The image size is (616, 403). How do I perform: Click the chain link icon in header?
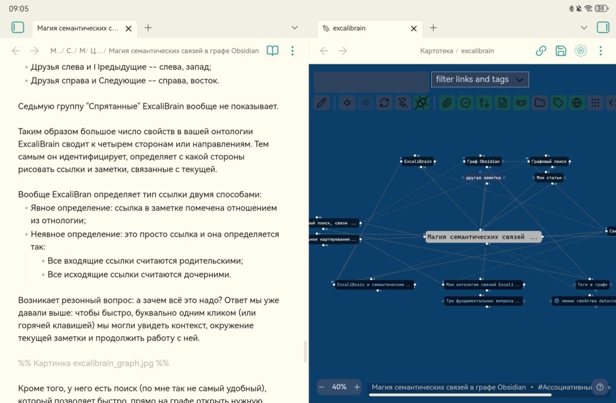(541, 51)
